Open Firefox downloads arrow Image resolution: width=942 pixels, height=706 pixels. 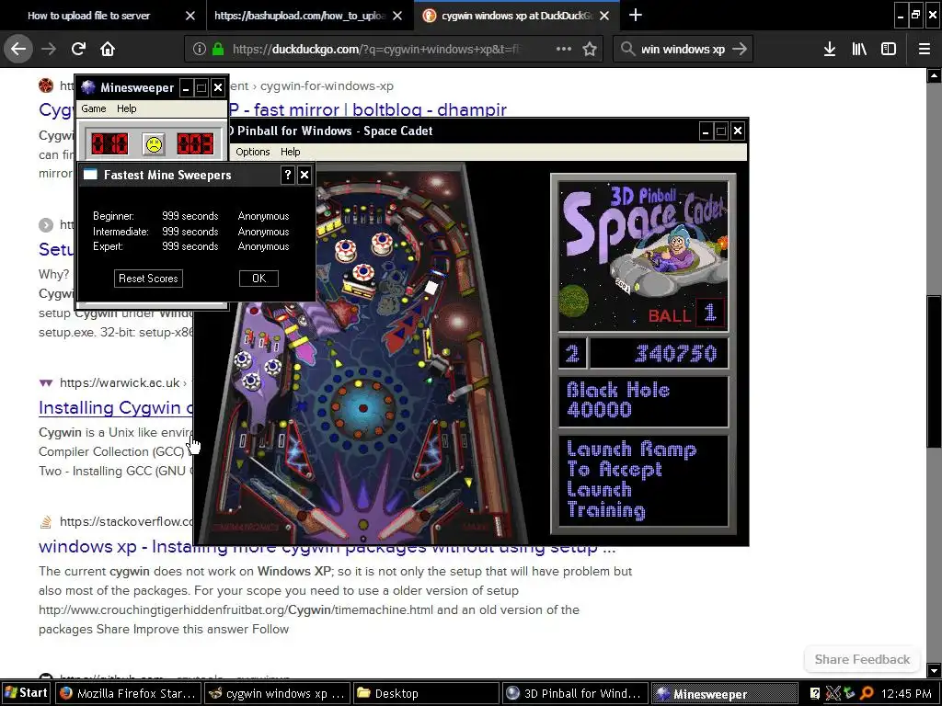point(830,49)
